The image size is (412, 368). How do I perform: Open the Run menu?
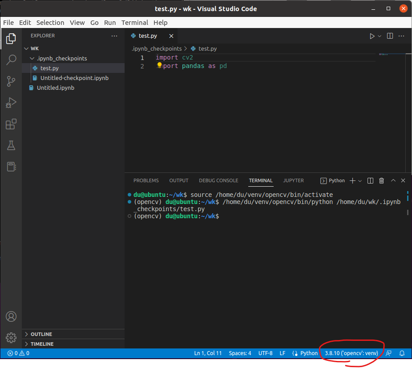(110, 23)
